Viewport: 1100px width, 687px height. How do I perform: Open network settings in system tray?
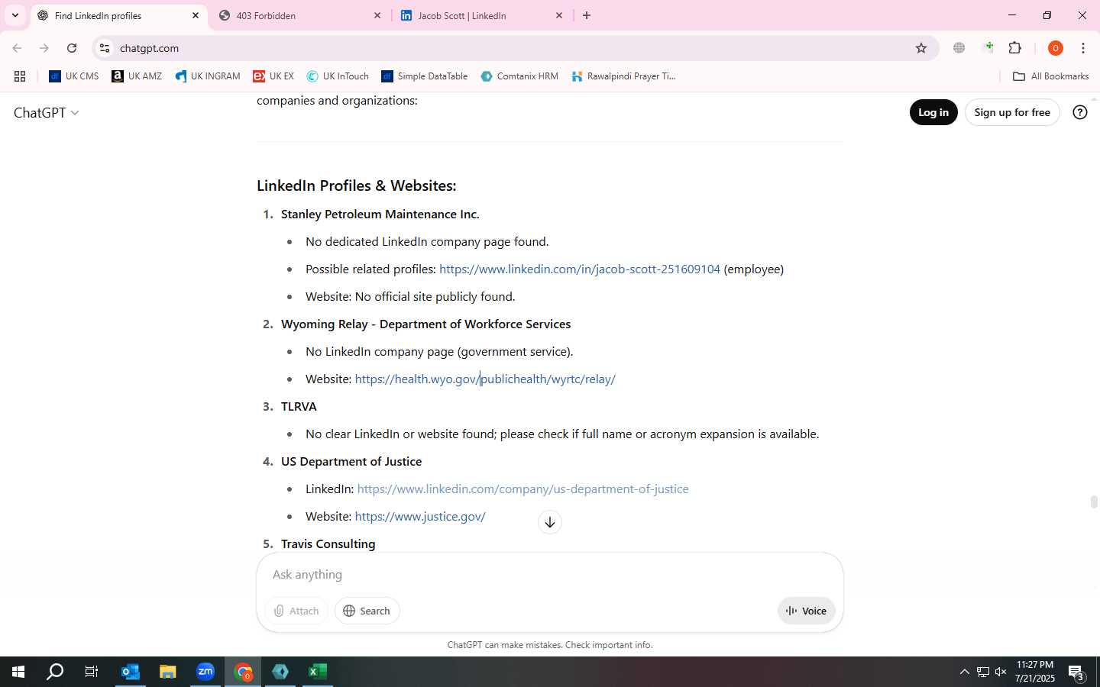coord(982,672)
